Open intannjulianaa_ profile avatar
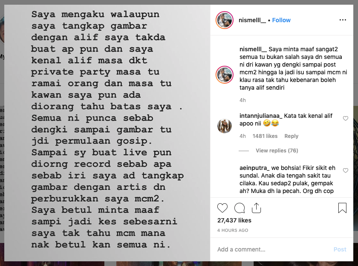Screen dimensions: 358x266 [x=225, y=126]
